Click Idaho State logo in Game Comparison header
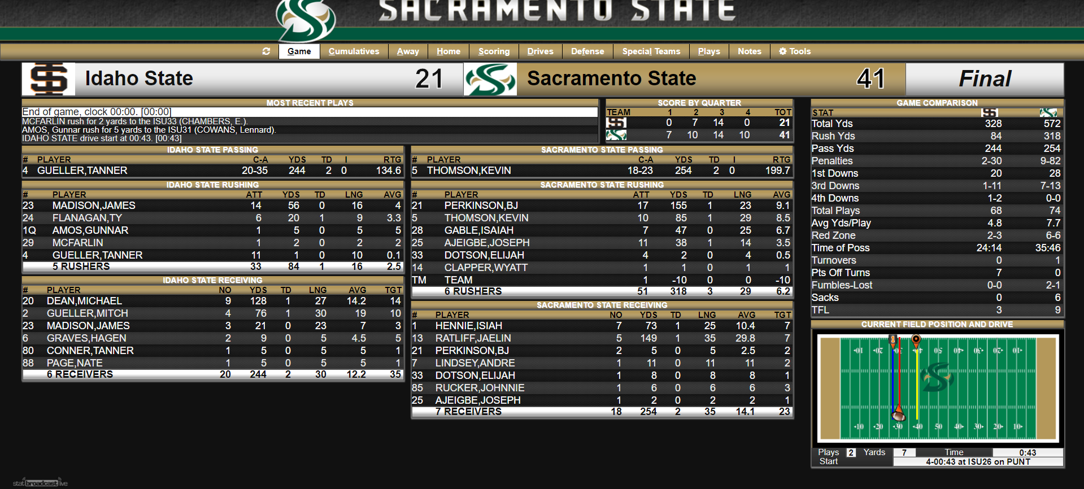 [x=989, y=112]
